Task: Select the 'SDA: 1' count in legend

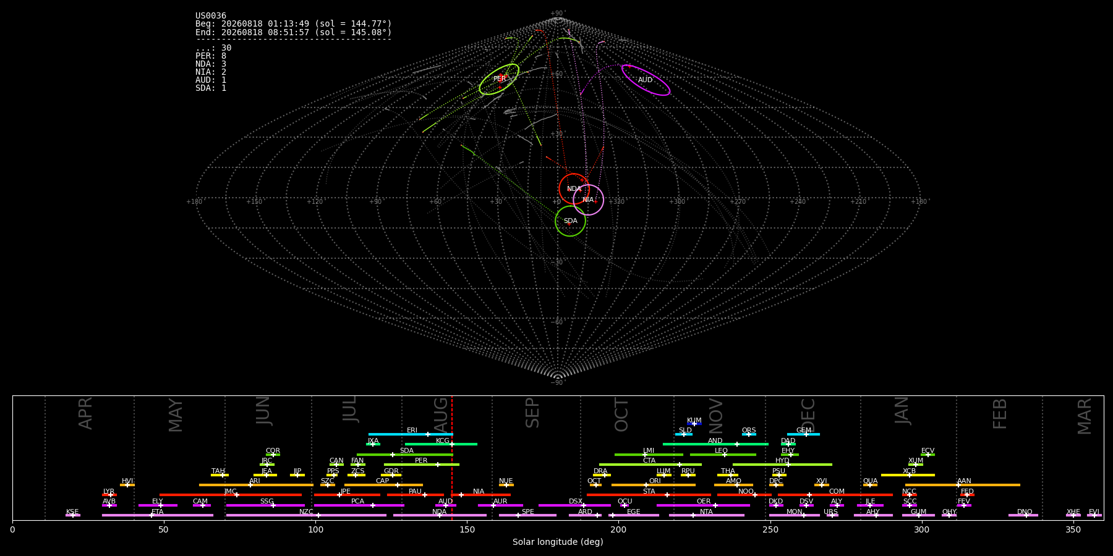Action: click(211, 88)
